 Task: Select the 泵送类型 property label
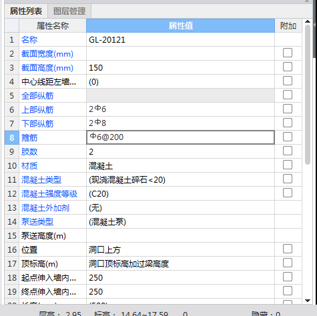point(37,222)
